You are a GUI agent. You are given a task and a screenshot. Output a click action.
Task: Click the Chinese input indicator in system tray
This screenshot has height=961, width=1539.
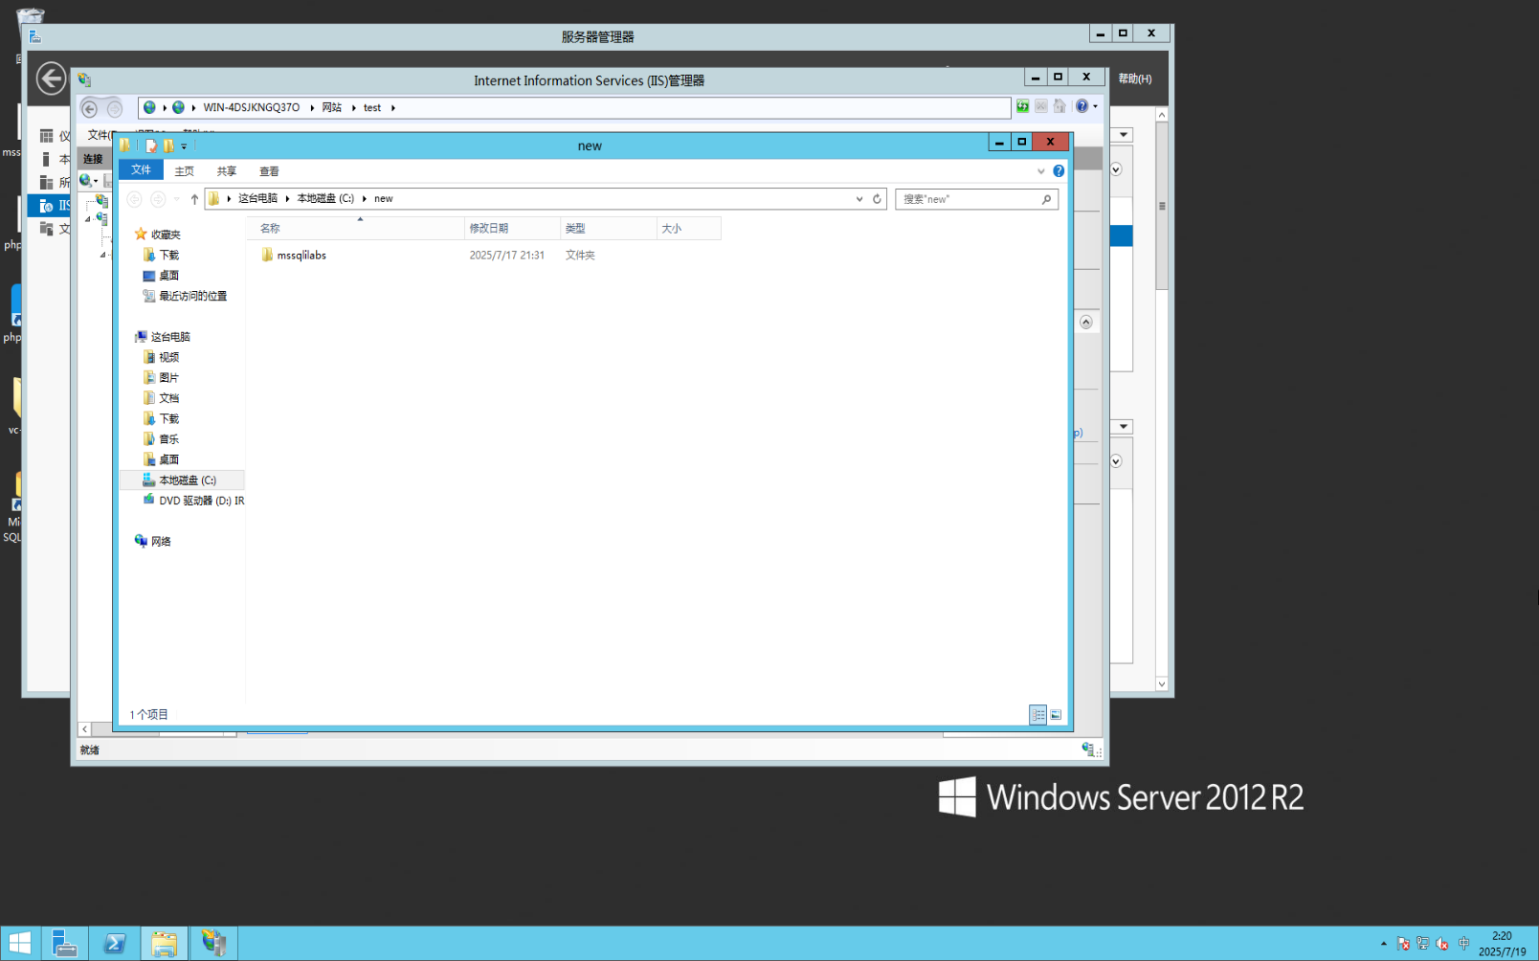1463,942
